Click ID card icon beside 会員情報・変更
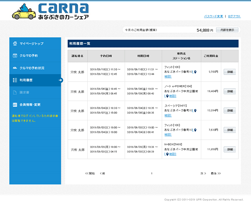251x204 pixels. [x=15, y=105]
